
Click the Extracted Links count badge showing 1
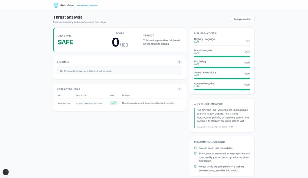(179, 89)
